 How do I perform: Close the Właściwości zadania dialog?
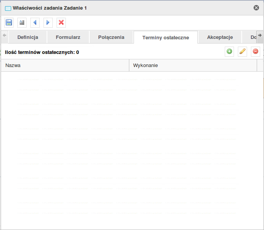coord(256,8)
